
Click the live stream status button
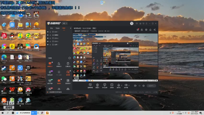coord(151,86)
